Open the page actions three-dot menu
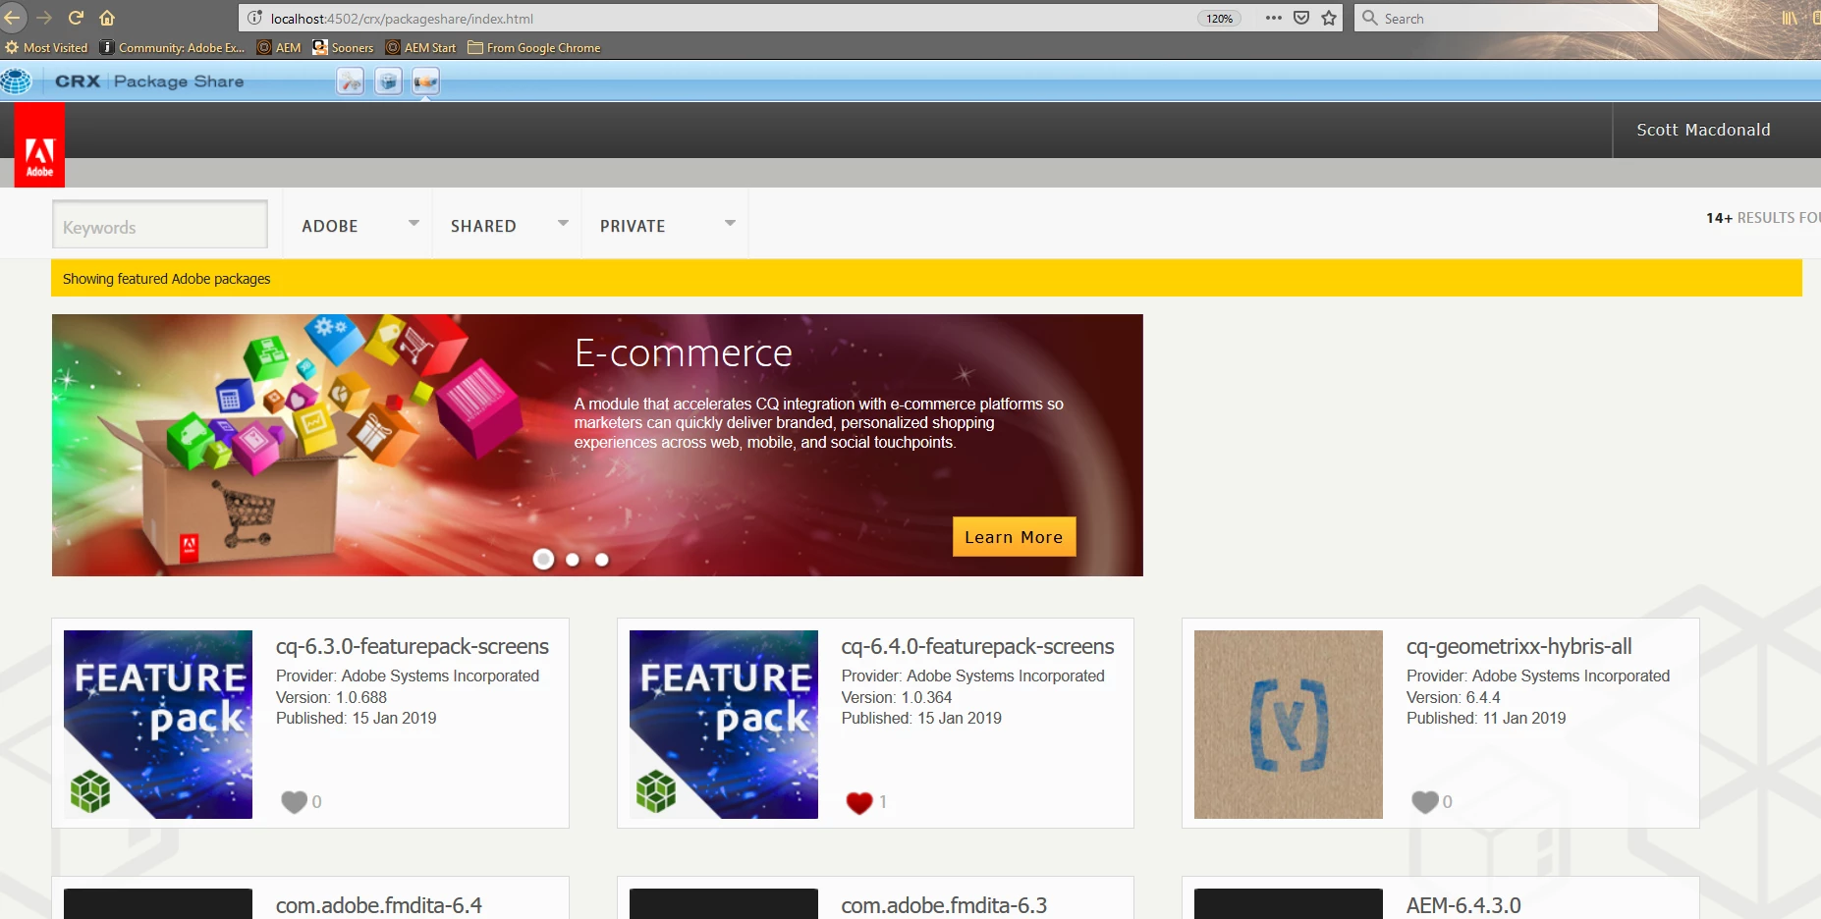 point(1274,18)
